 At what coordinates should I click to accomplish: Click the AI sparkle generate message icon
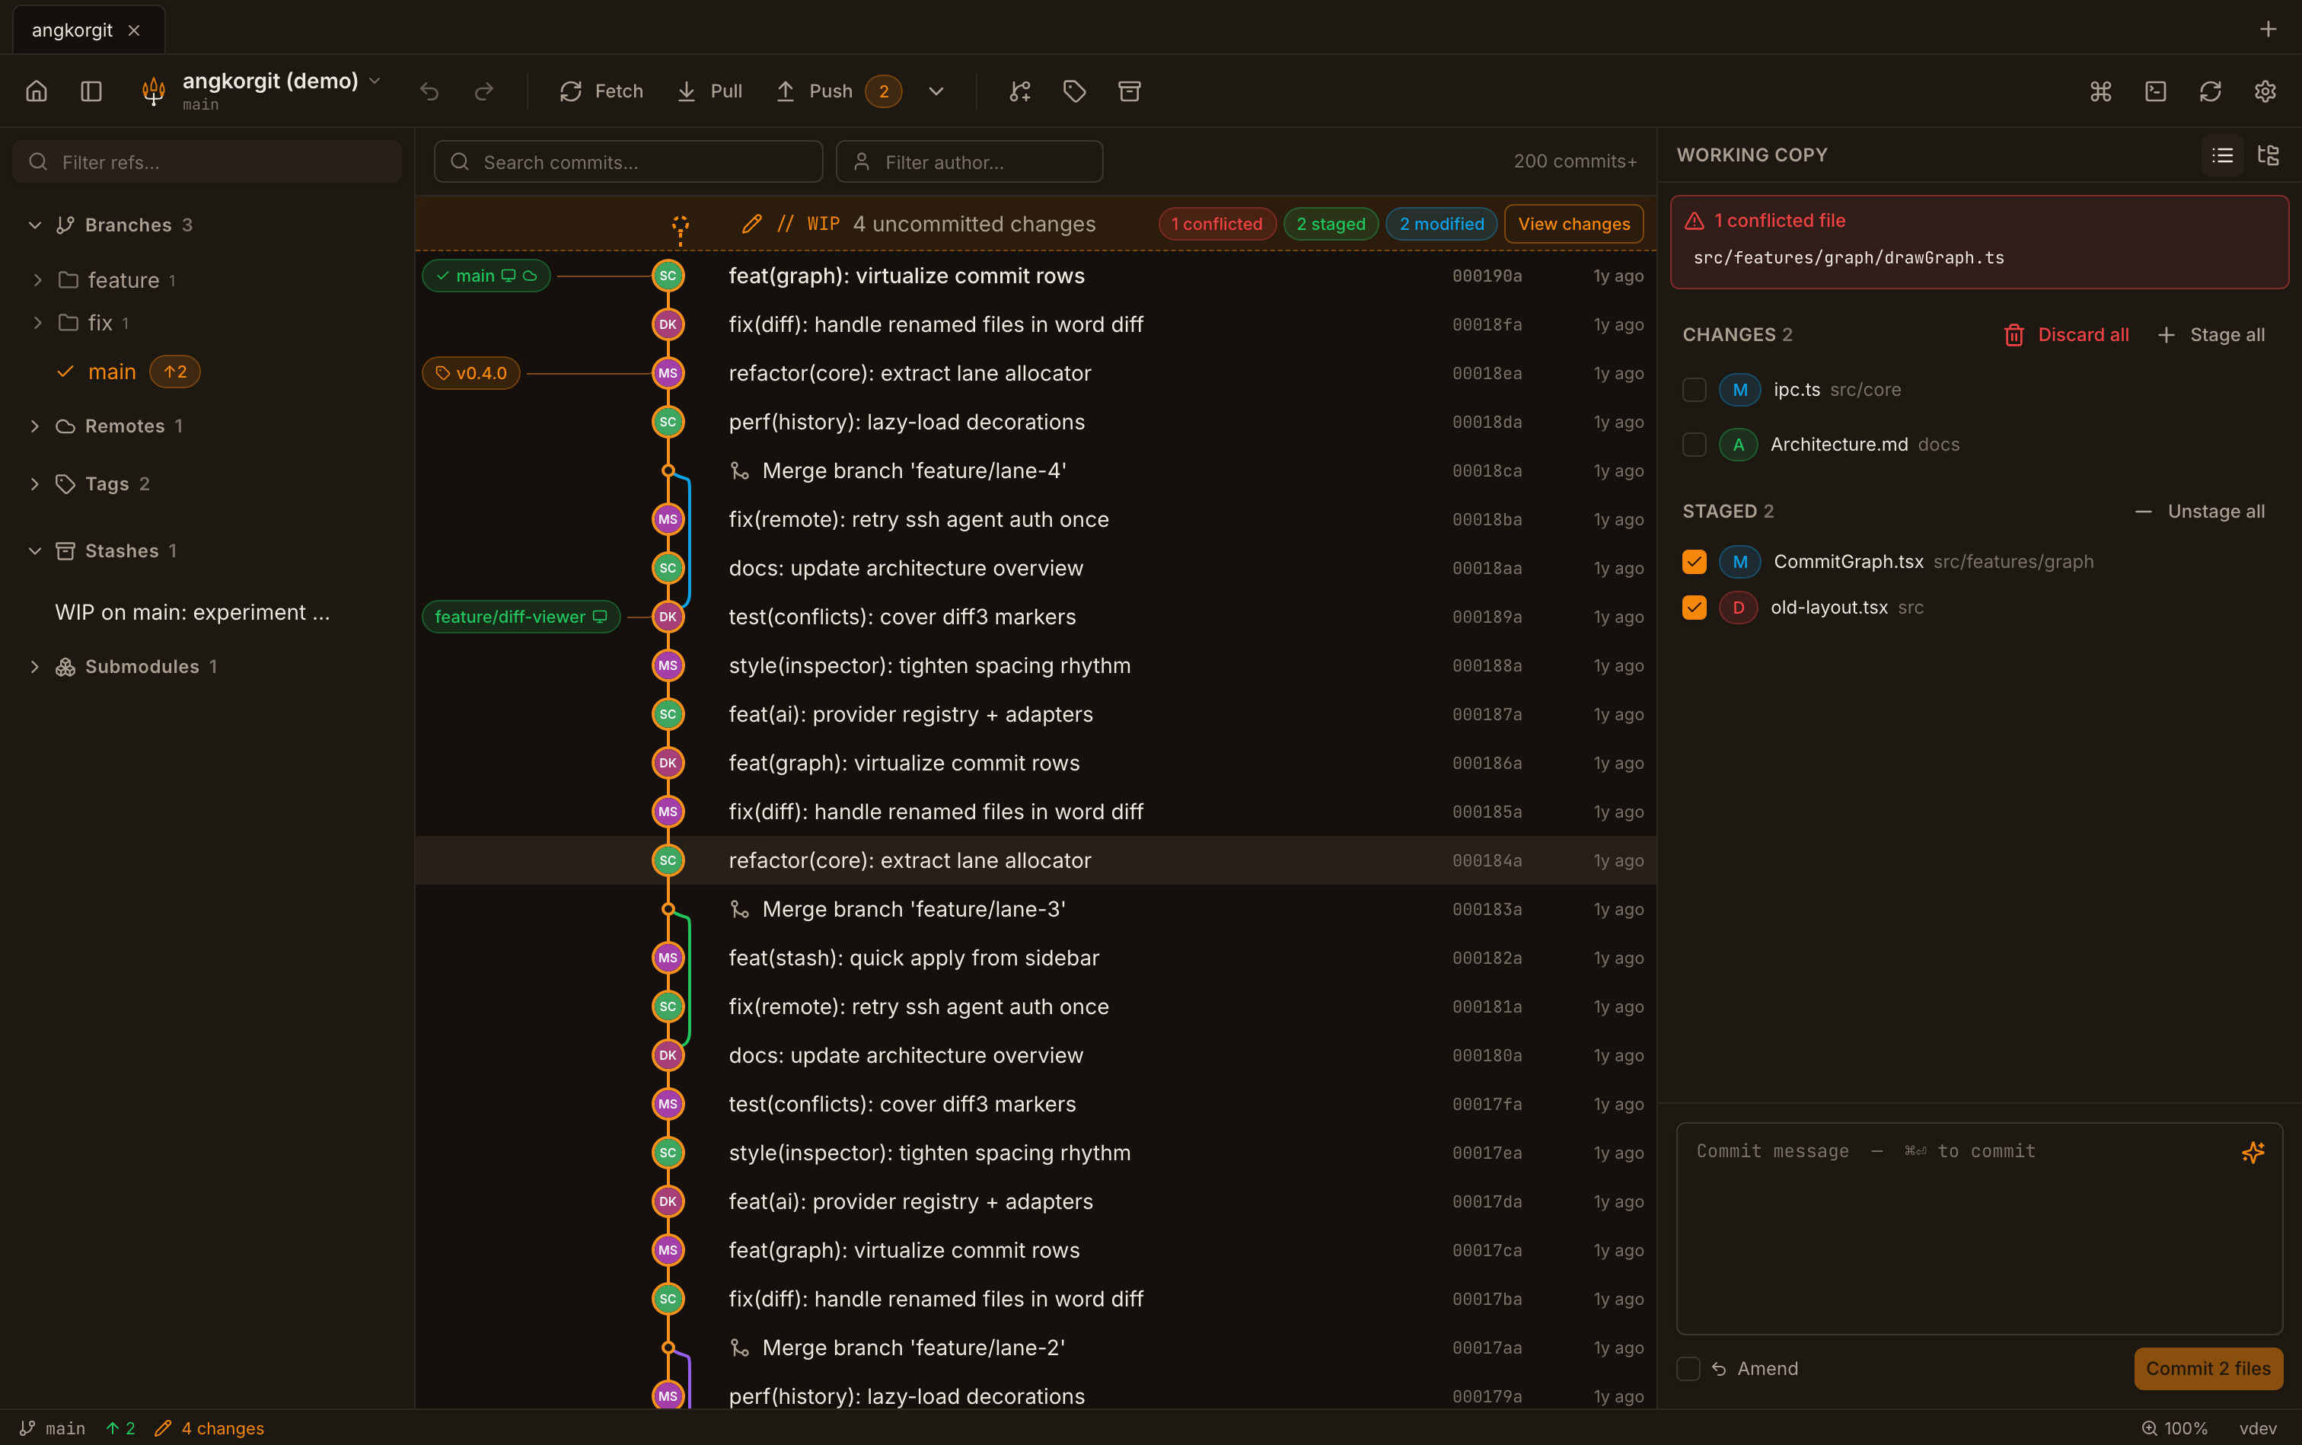pyautogui.click(x=2253, y=1152)
